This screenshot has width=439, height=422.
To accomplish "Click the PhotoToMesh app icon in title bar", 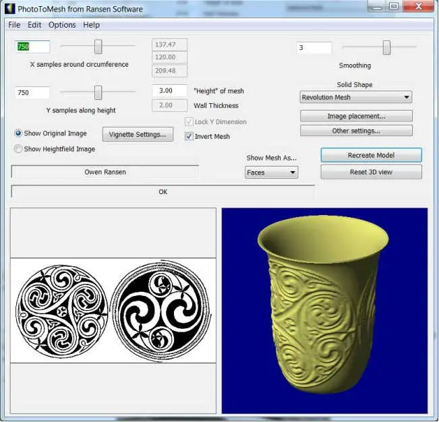I will [x=9, y=9].
